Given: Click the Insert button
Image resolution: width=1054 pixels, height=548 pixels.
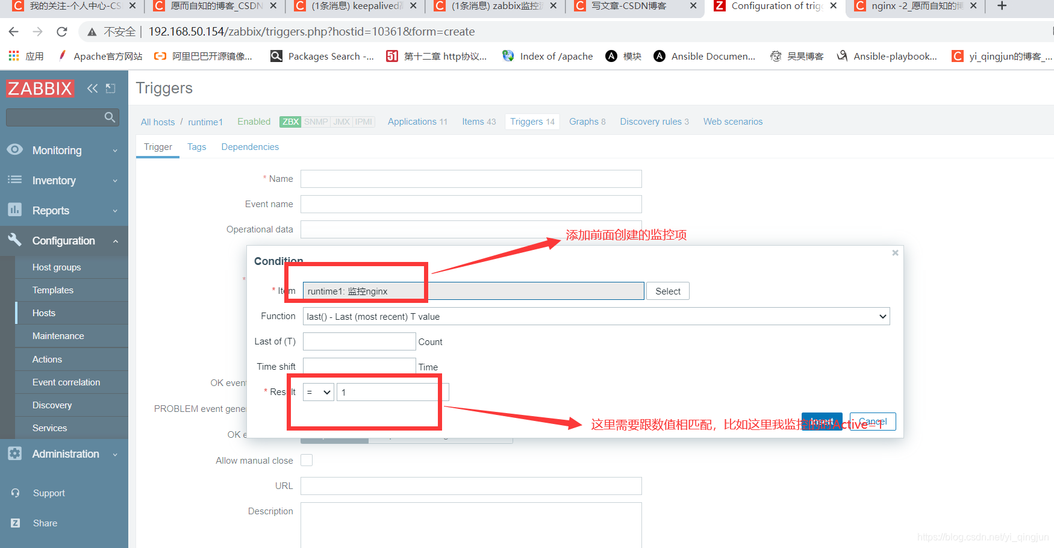Looking at the screenshot, I should click(x=822, y=422).
